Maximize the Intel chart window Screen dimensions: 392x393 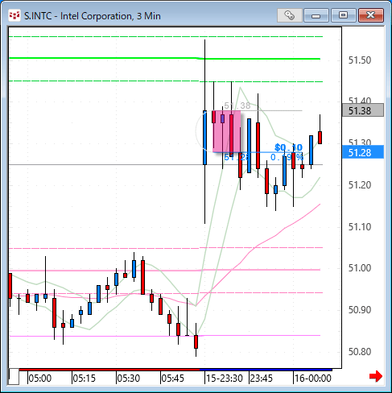coord(343,15)
